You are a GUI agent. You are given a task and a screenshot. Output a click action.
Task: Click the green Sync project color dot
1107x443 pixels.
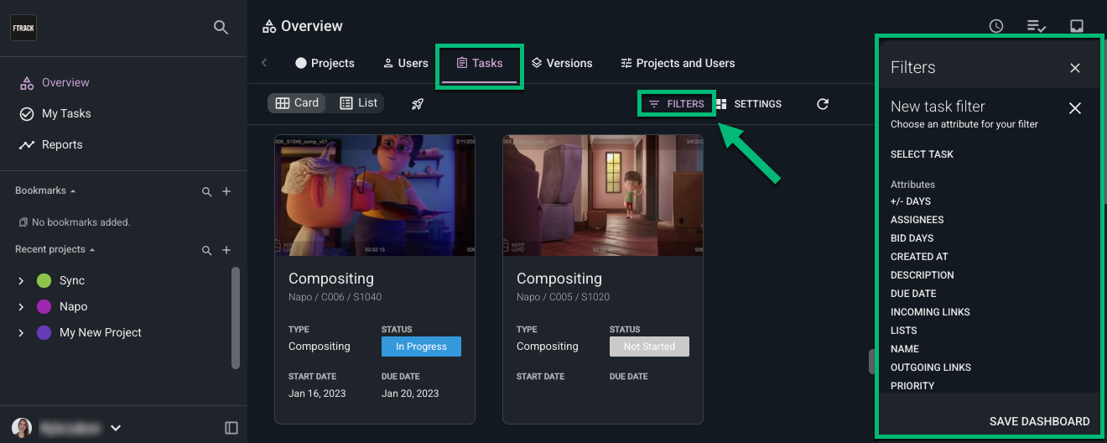click(44, 280)
